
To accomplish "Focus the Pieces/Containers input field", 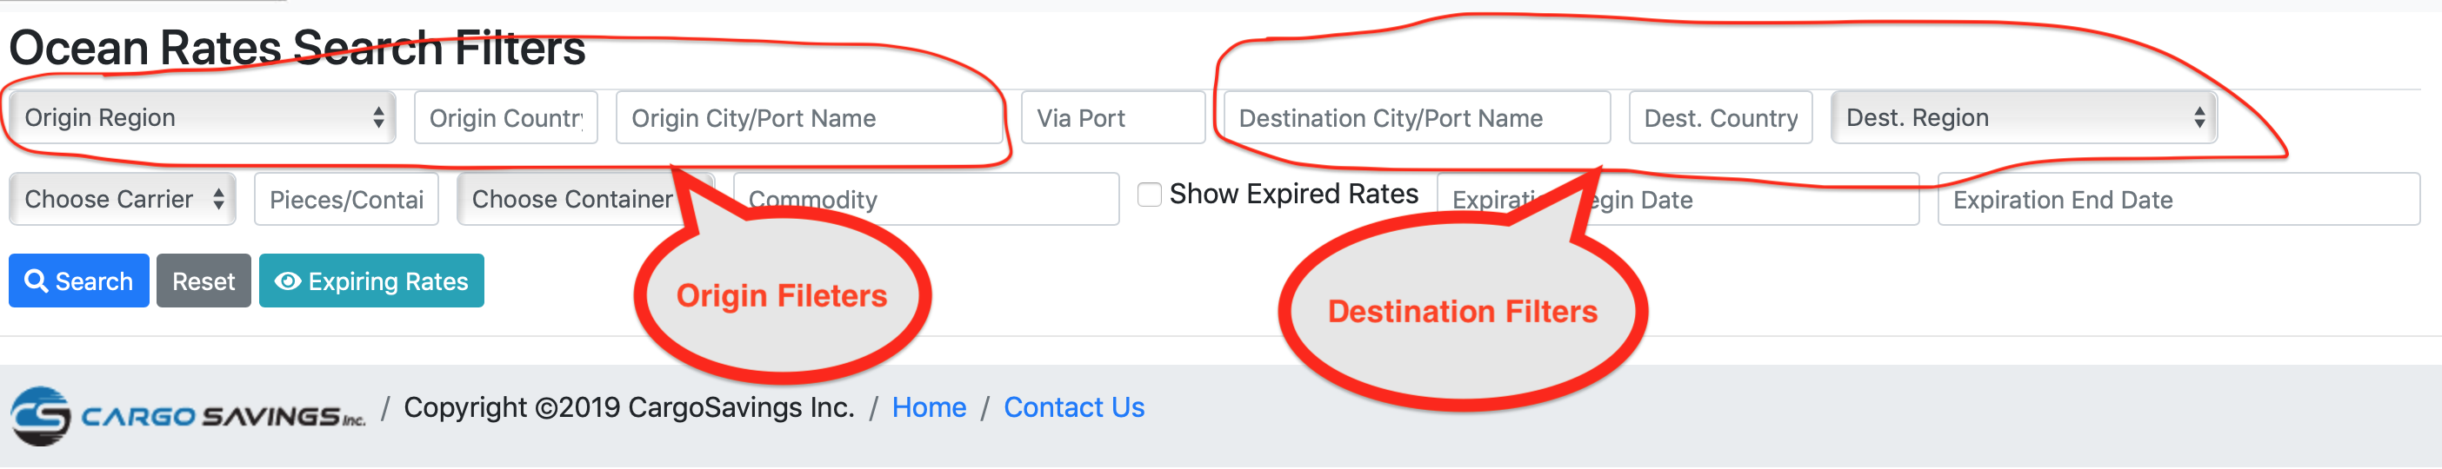I will click(346, 199).
